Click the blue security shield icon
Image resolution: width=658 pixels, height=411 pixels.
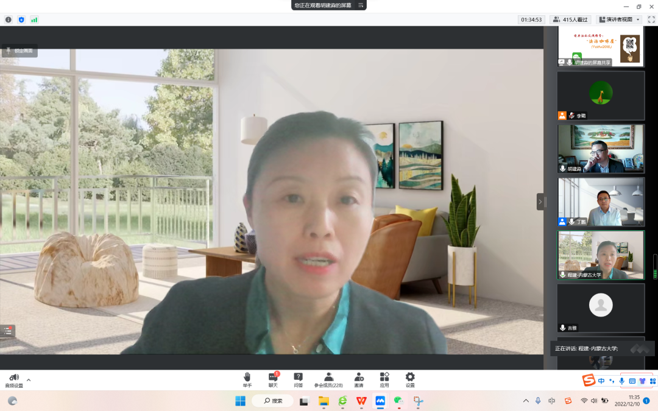[21, 19]
